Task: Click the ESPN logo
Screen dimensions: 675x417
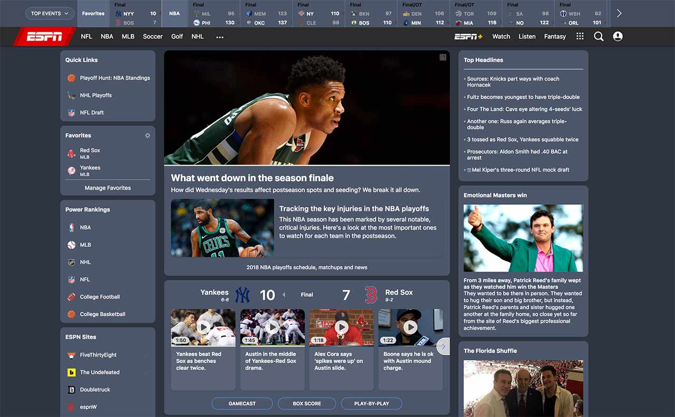Action: point(45,36)
